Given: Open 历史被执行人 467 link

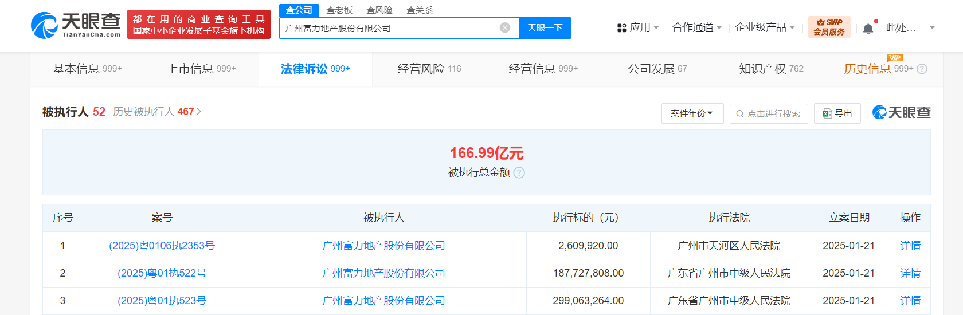Looking at the screenshot, I should click(x=156, y=112).
